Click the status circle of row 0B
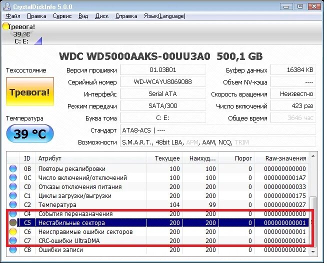Image resolution: width=327 pixels, height=266 pixels. [x=13, y=168]
